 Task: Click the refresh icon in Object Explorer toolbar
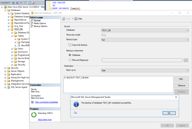29,3
